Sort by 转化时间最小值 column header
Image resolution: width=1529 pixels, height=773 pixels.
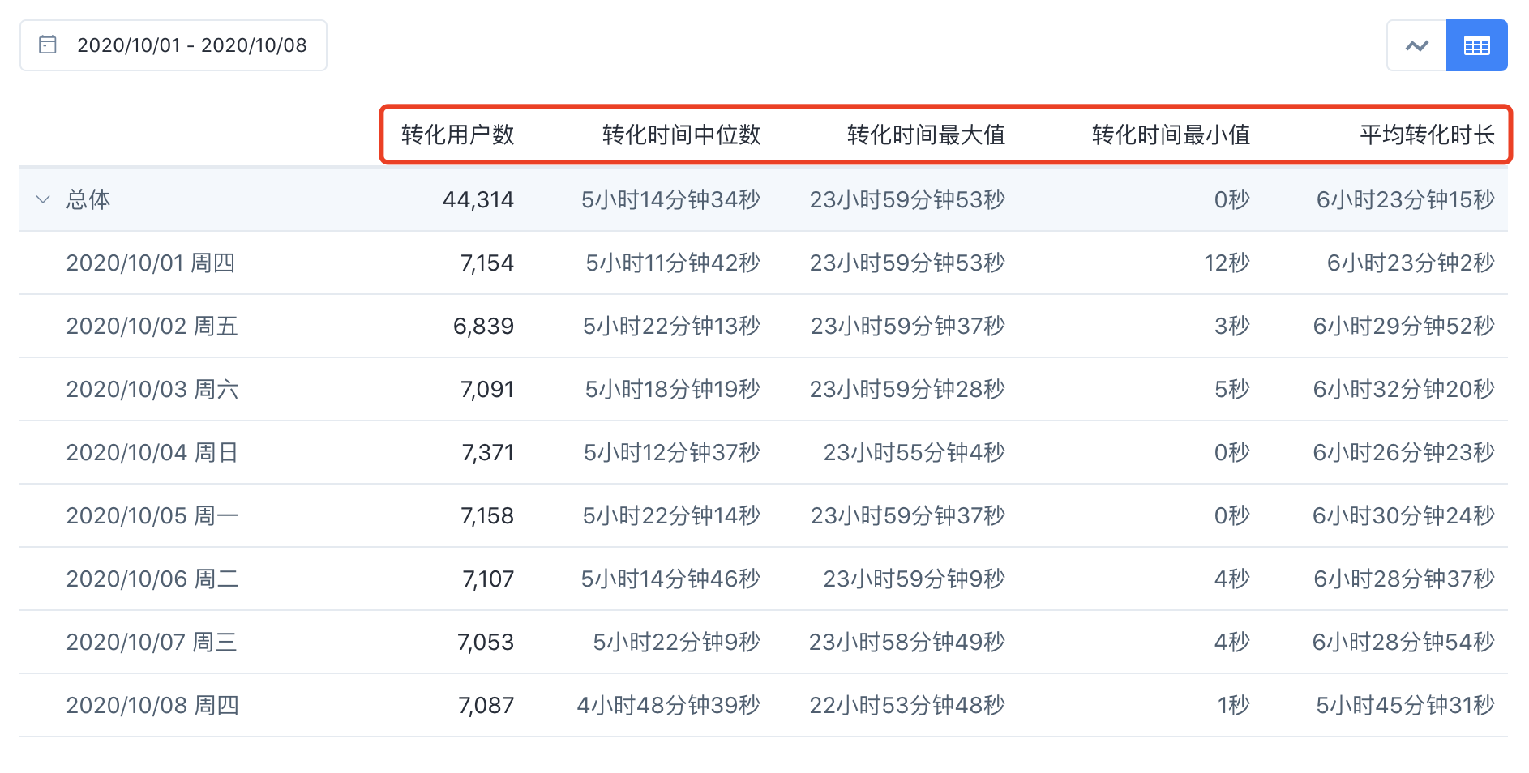pyautogui.click(x=1171, y=135)
